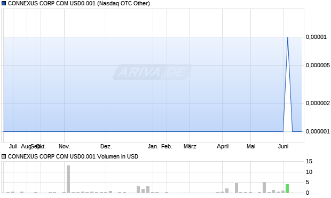Click the chart title CONNEXUS CORP COM USD0.001 (Nasdaq OTC Other)
The image size is (331, 198).
click(x=78, y=3)
